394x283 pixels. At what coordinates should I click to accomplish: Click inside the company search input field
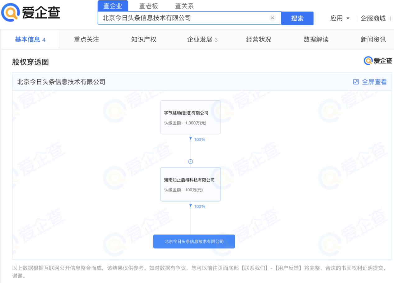tap(187, 18)
